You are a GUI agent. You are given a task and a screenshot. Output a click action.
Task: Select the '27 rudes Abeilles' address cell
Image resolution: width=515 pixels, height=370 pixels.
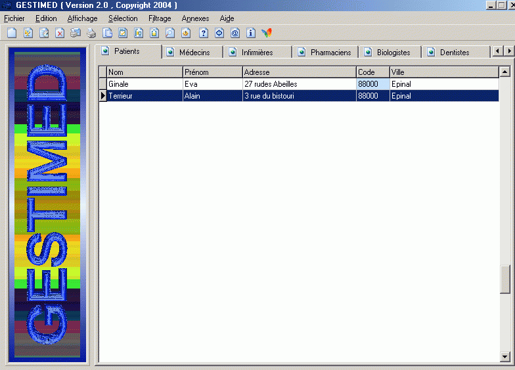click(300, 84)
